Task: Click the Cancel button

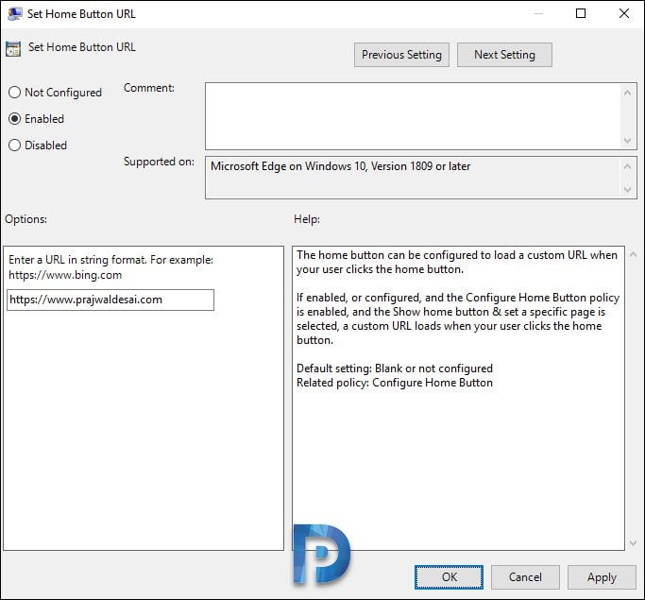Action: coord(525,577)
